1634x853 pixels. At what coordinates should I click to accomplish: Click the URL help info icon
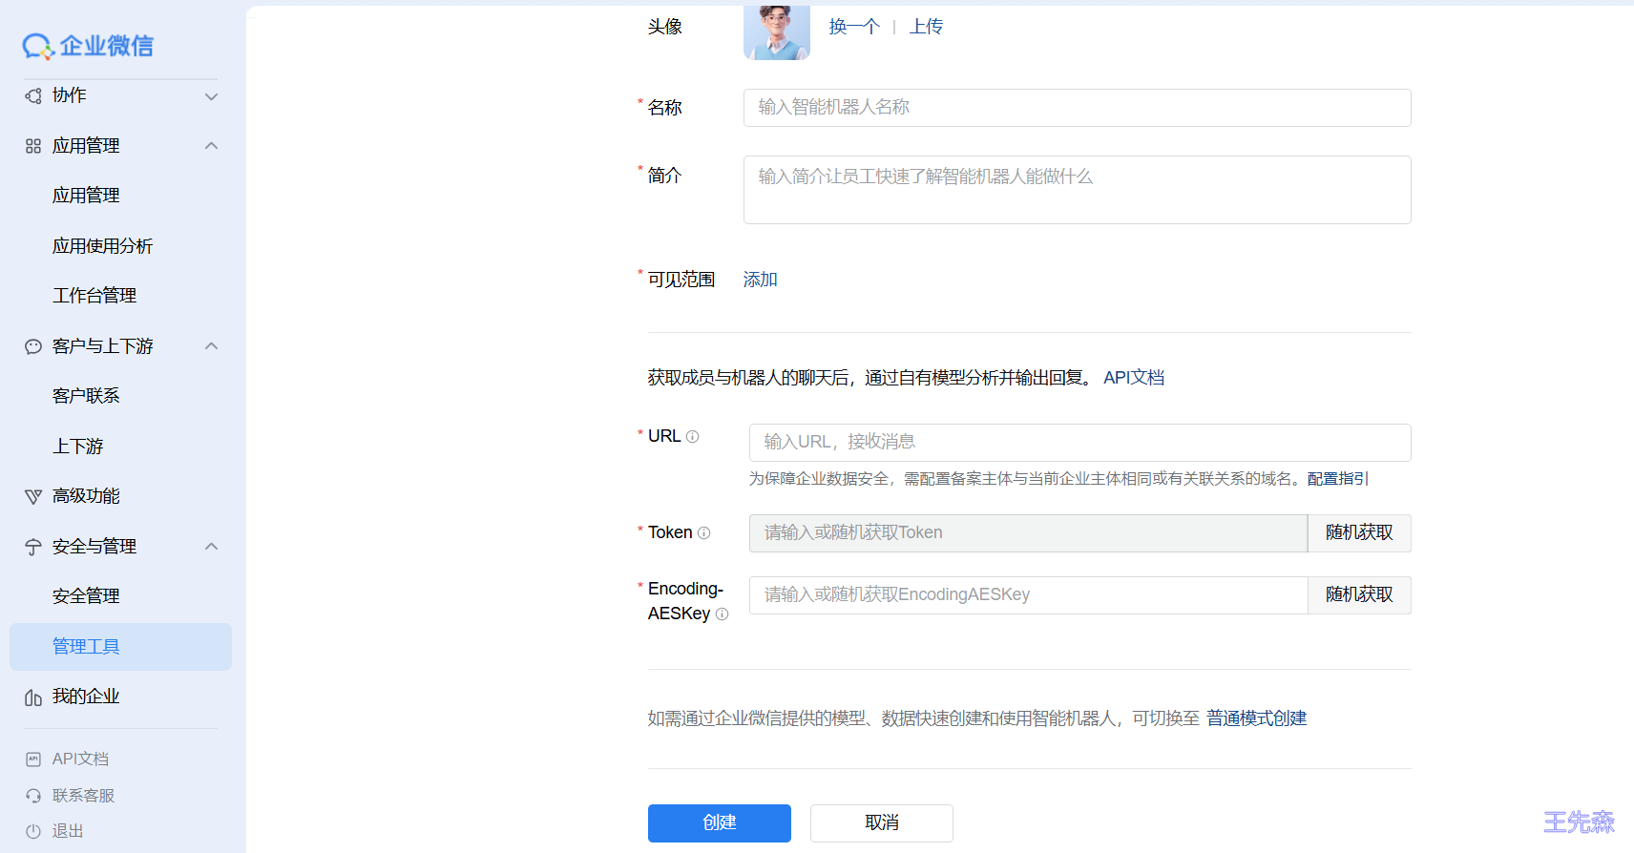693,437
